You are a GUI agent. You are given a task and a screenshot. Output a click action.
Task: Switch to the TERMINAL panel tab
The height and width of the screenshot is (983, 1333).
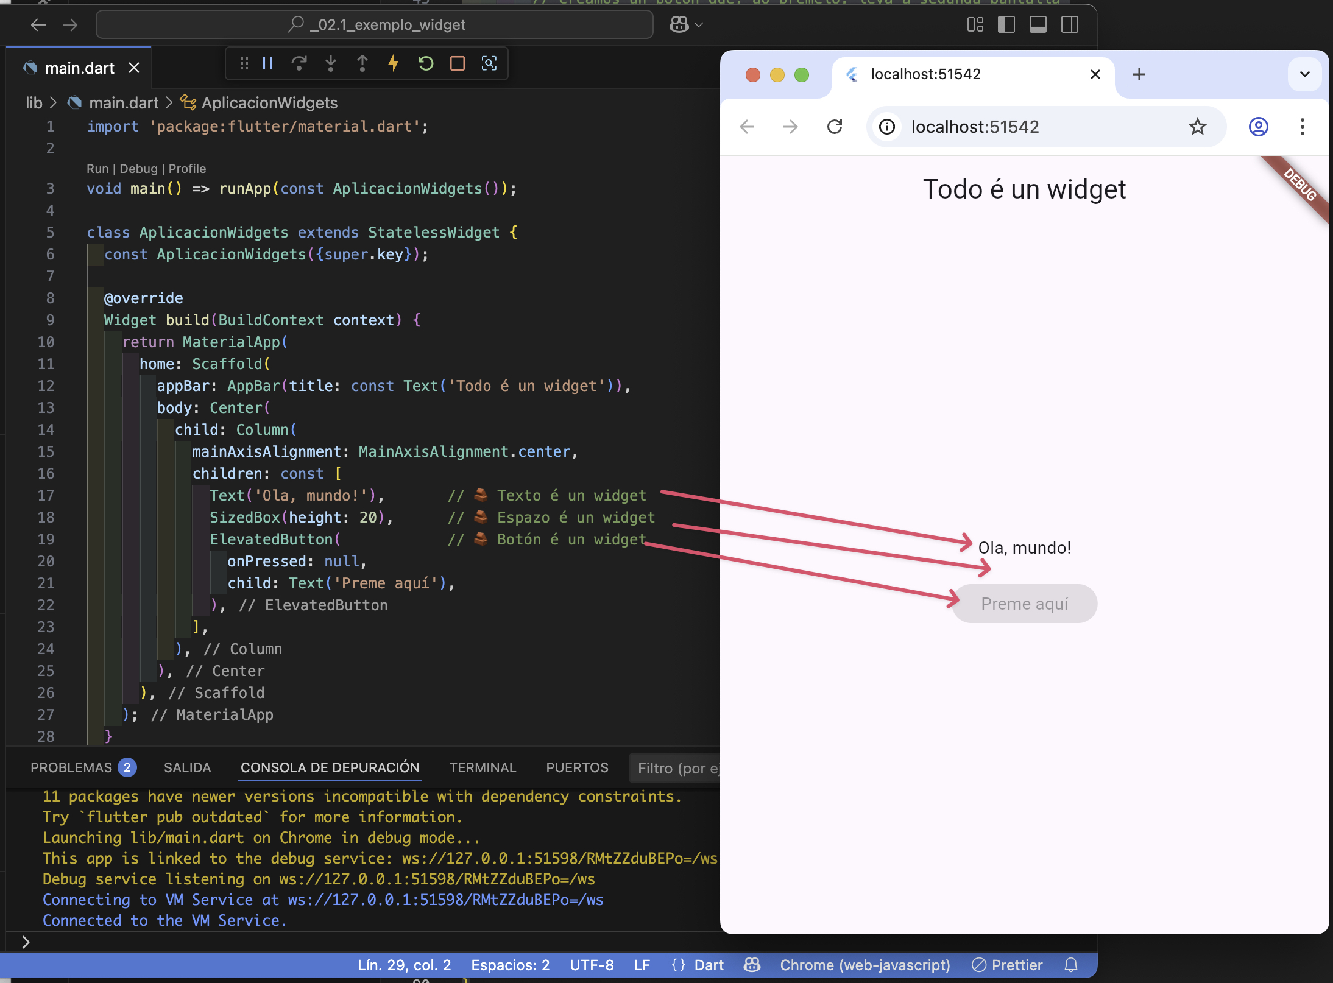pyautogui.click(x=483, y=768)
